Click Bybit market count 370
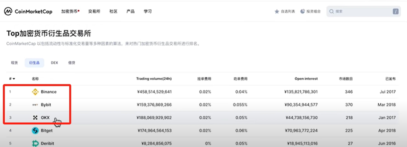 coord(349,105)
